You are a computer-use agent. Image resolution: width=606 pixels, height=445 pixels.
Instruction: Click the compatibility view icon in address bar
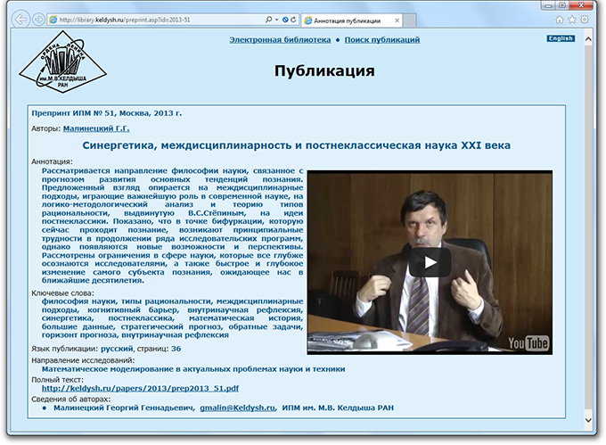coord(285,20)
